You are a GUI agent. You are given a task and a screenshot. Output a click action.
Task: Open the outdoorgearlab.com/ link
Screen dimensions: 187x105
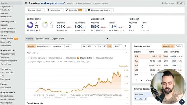tap(53, 3)
